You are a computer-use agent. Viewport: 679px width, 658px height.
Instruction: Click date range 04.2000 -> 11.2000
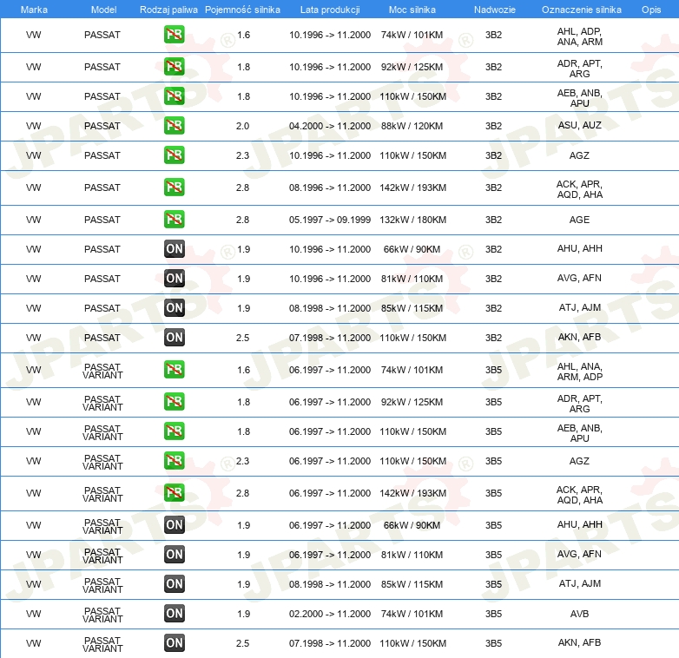pos(330,126)
